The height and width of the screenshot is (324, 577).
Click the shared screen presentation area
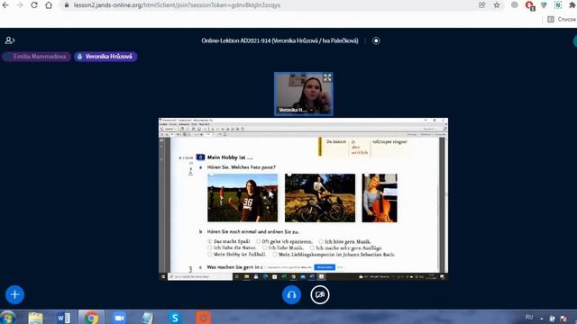[303, 199]
